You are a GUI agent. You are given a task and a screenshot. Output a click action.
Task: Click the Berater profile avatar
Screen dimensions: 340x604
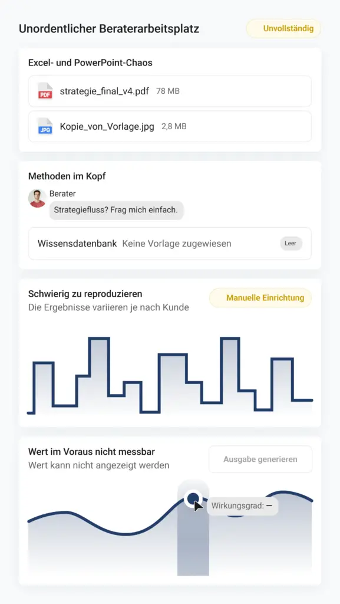37,198
